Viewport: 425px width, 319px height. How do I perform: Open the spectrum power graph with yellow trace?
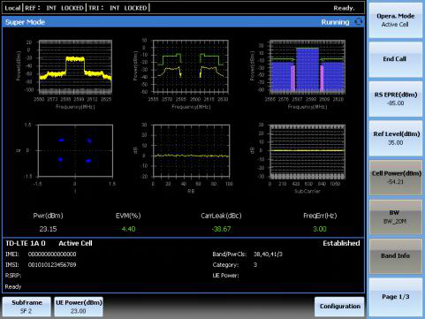click(x=75, y=66)
